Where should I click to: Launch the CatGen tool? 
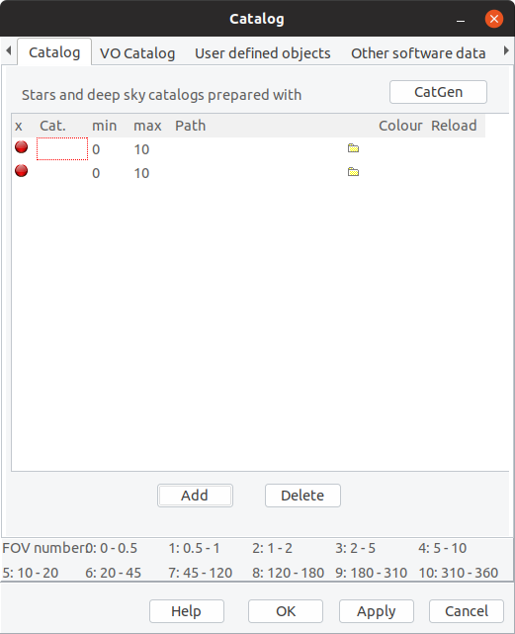[438, 92]
